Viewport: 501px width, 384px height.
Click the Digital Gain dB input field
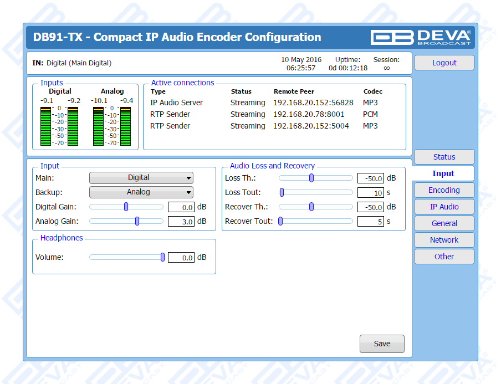(181, 207)
